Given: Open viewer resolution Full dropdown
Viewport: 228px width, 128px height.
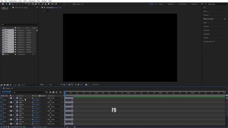Looking at the screenshot, I should 54,85.
